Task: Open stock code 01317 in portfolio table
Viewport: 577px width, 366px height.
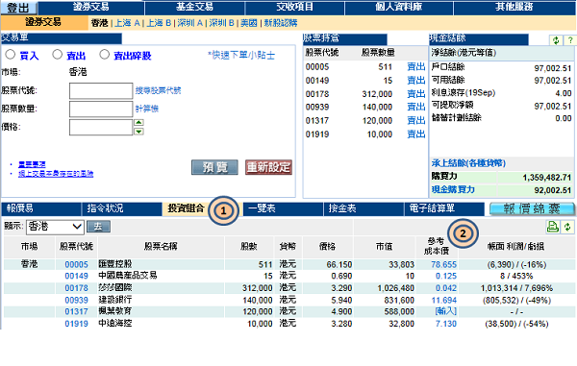Action: [77, 311]
